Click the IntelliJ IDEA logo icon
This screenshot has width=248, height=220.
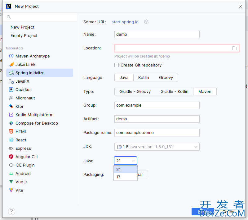(x=9, y=6)
